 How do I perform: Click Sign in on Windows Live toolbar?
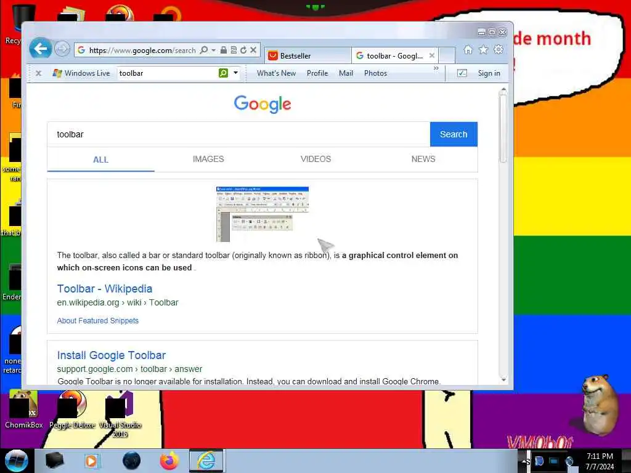tap(489, 73)
